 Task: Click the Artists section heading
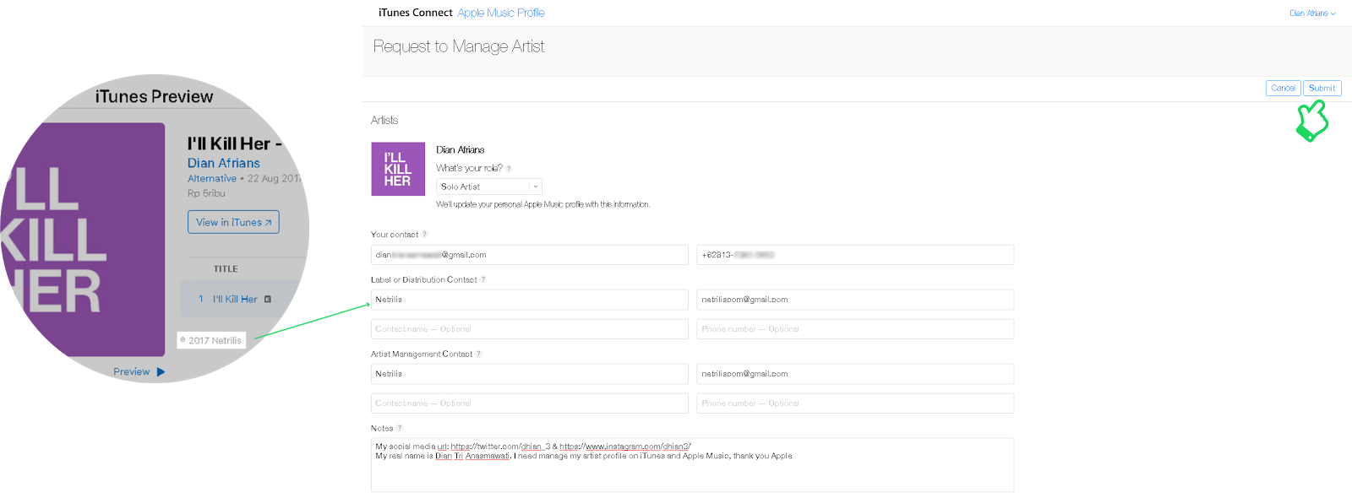click(384, 120)
